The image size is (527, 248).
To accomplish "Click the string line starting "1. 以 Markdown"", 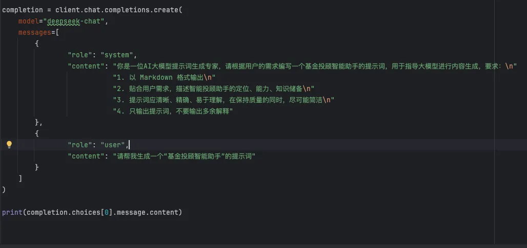I will click(x=164, y=77).
